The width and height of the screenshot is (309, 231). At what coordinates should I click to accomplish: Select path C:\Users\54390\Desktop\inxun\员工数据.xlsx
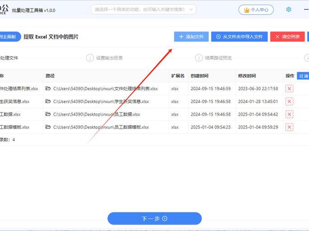coord(97,114)
